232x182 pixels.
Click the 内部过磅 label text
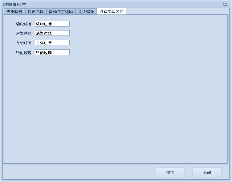coord(23,43)
